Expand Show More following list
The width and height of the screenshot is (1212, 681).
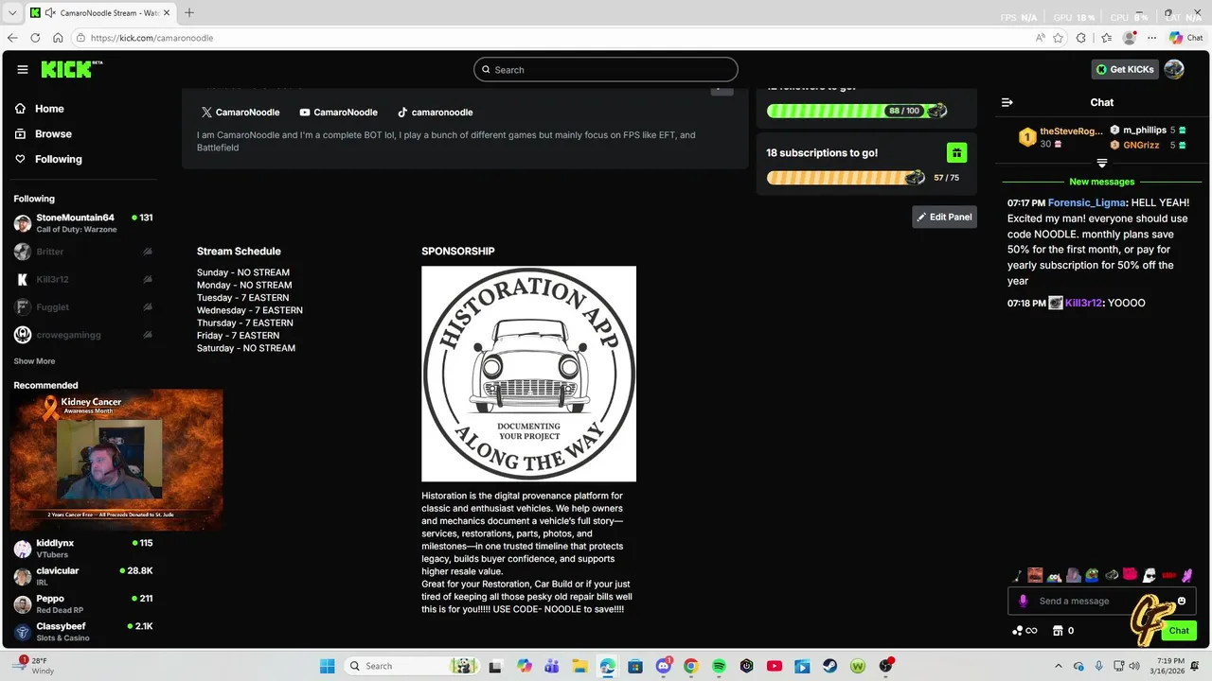34,361
